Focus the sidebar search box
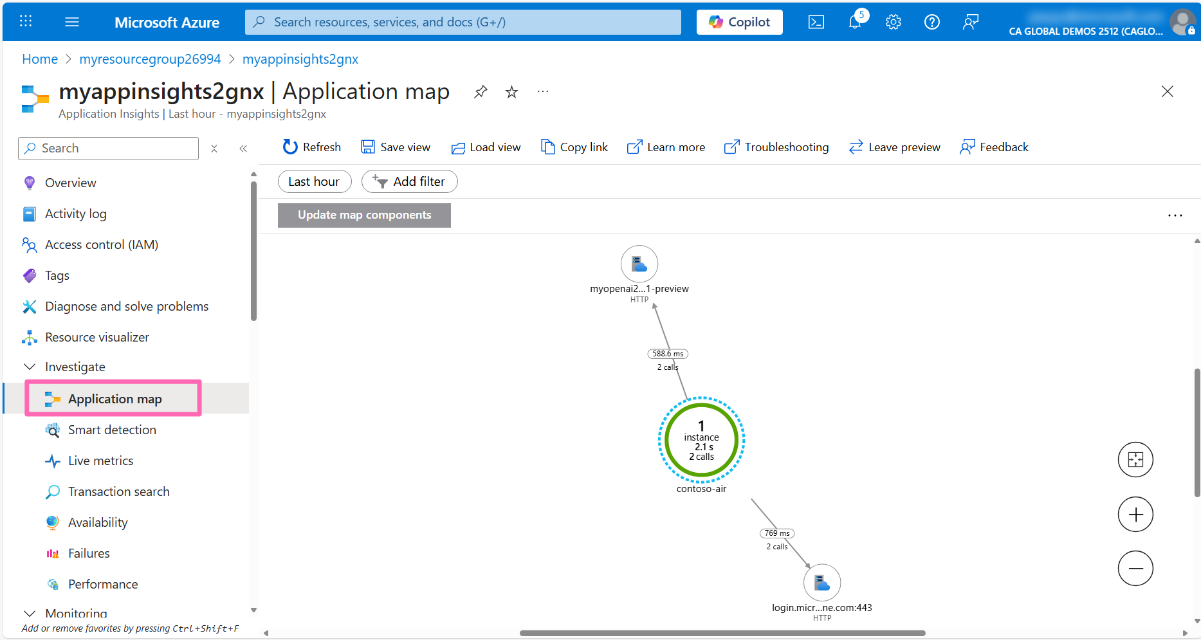The image size is (1201, 640). [108, 148]
